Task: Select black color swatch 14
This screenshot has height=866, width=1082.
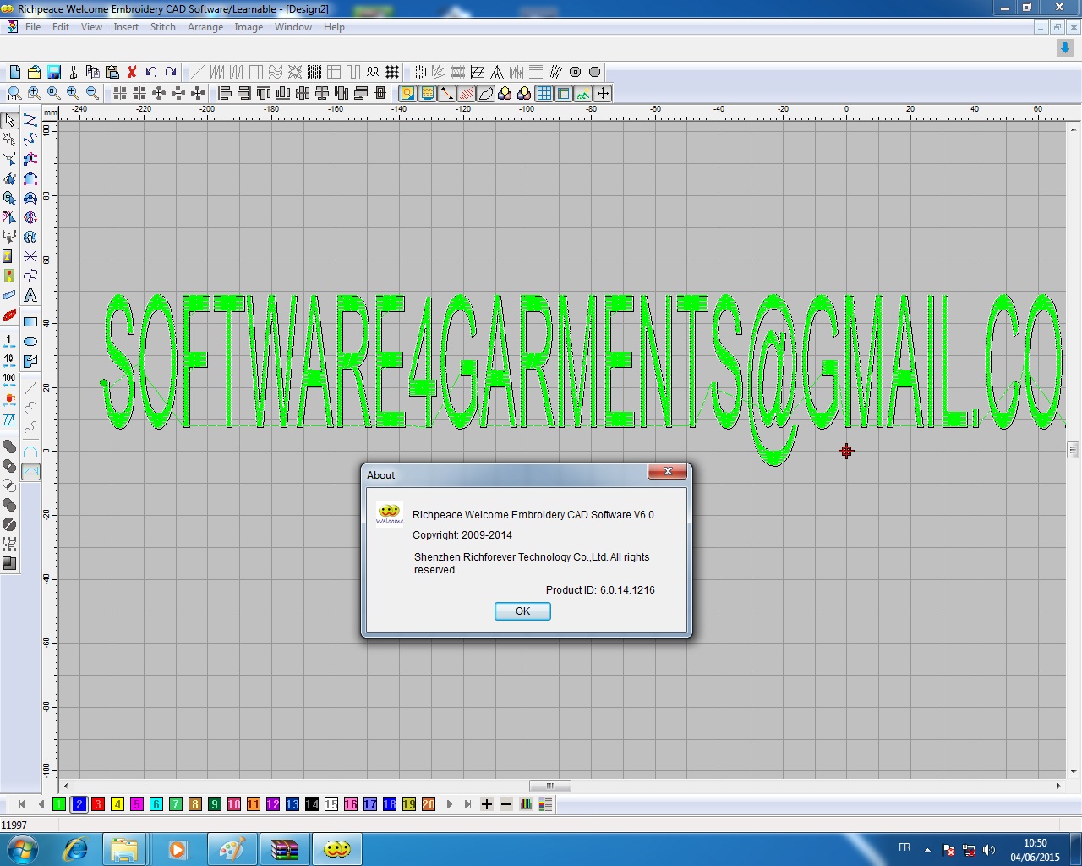Action: pos(312,804)
